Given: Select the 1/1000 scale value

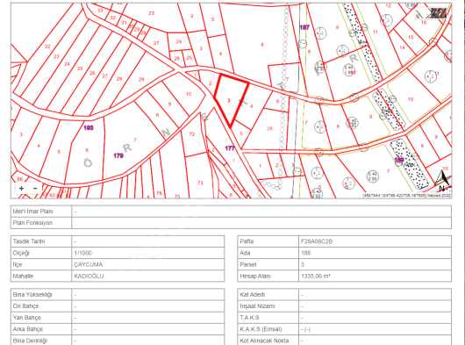Looking at the screenshot, I should [x=82, y=253].
